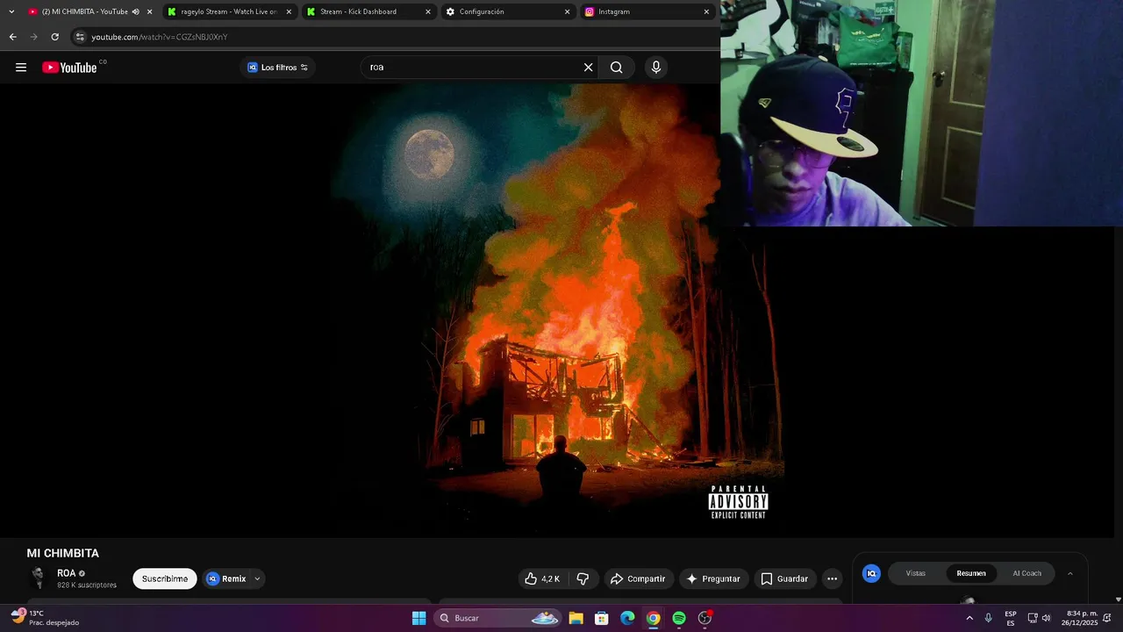This screenshot has height=632, width=1123.
Task: Go forward in browser history
Action: pos(33,37)
